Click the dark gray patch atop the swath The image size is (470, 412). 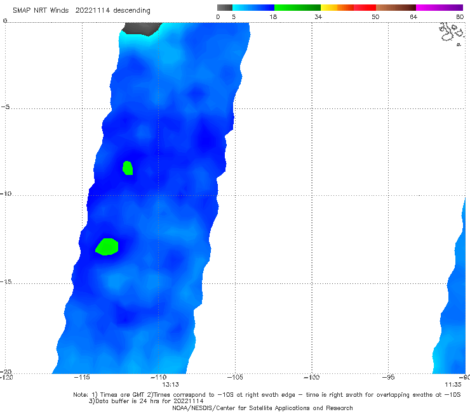tap(142, 29)
